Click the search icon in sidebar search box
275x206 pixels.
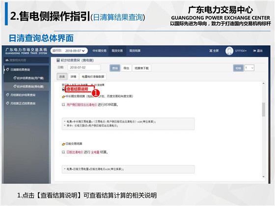tap(7, 60)
